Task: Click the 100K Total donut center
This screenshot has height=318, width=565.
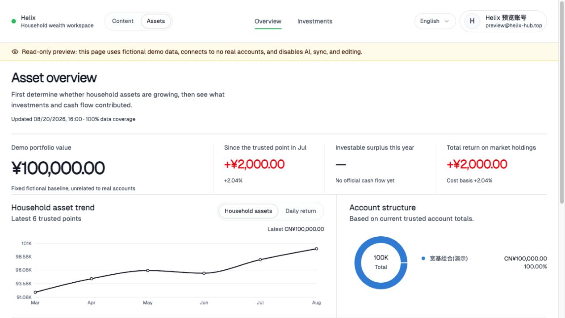Action: click(x=381, y=262)
